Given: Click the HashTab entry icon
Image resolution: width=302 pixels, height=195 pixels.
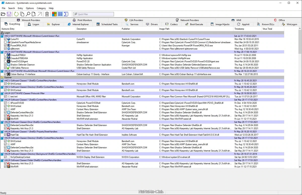Looking at the screenshot, I should pos(9,135).
